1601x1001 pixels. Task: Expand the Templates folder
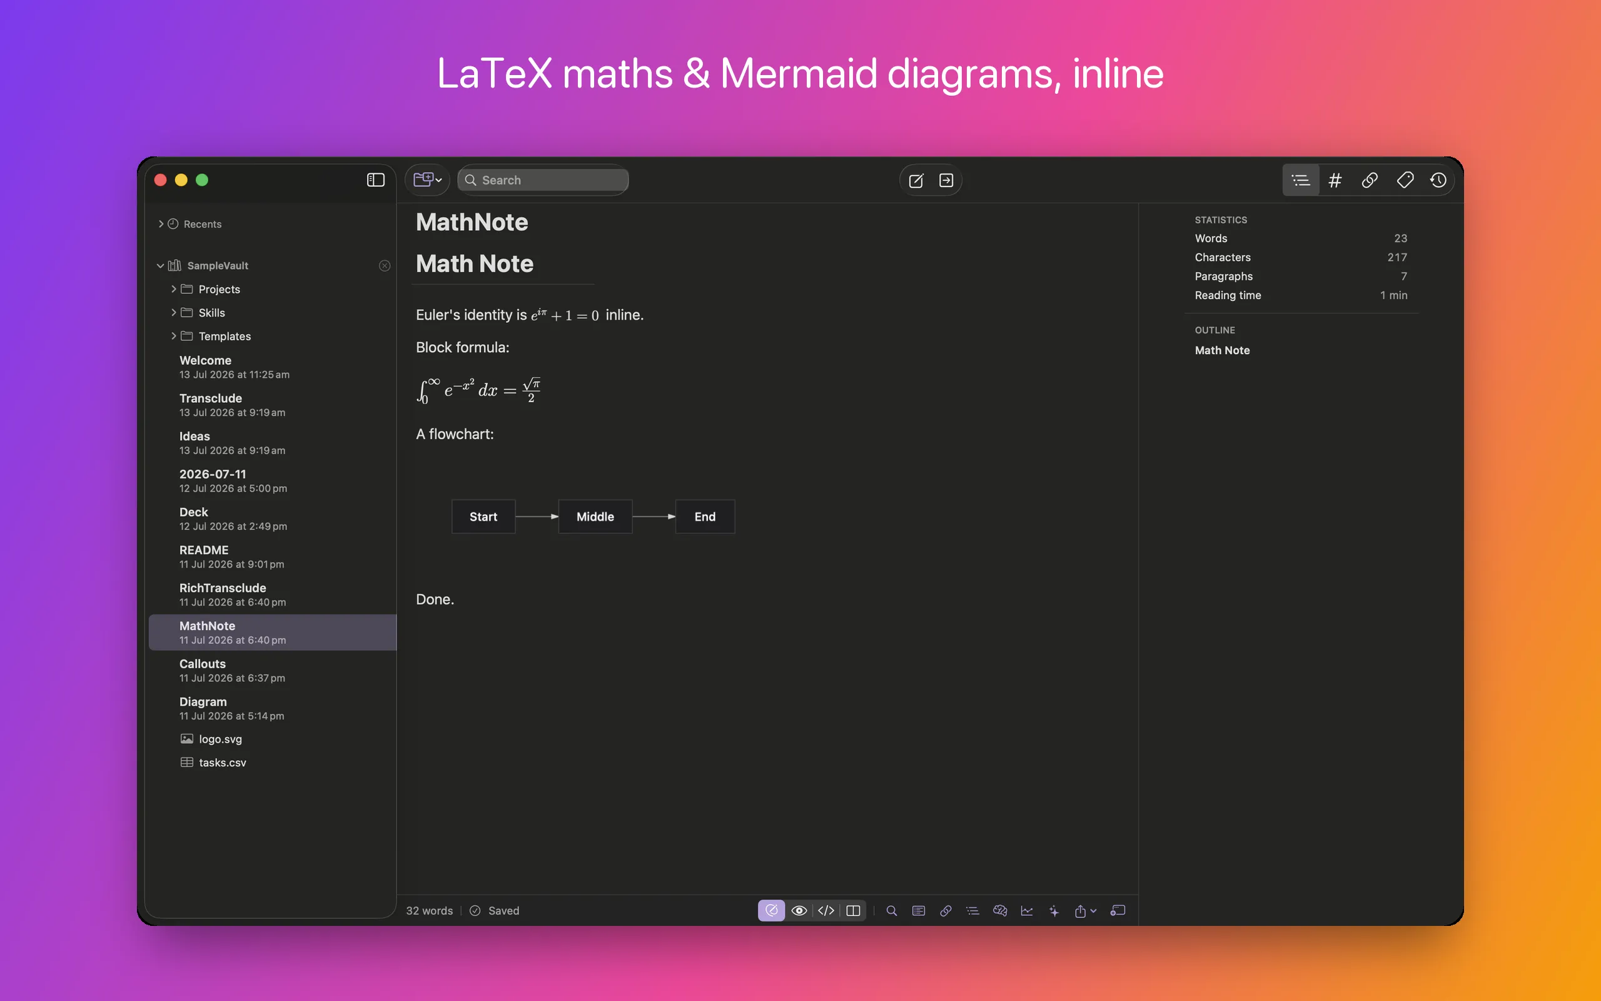point(174,337)
